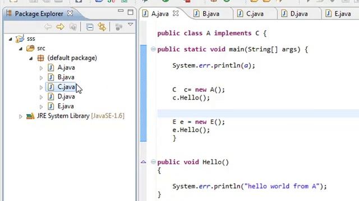The height and width of the screenshot is (201, 359).
Task: Click the class declaration line 'public class A'
Action: click(212, 33)
